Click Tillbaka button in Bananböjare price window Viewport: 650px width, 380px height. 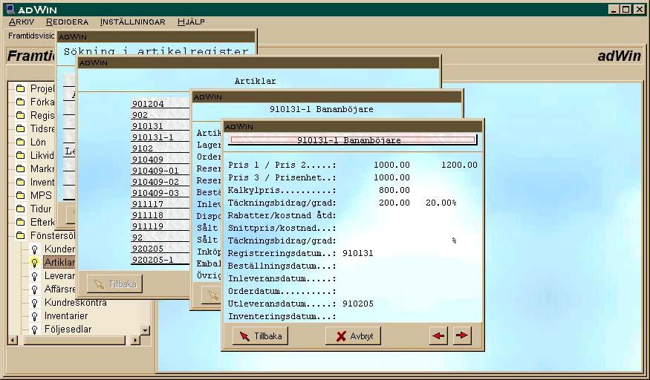click(x=260, y=335)
